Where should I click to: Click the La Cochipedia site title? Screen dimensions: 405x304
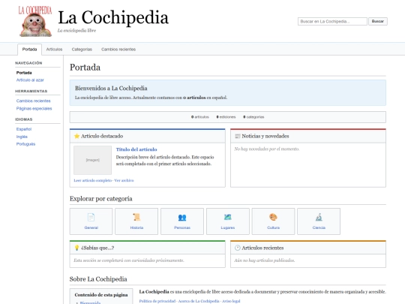click(113, 17)
